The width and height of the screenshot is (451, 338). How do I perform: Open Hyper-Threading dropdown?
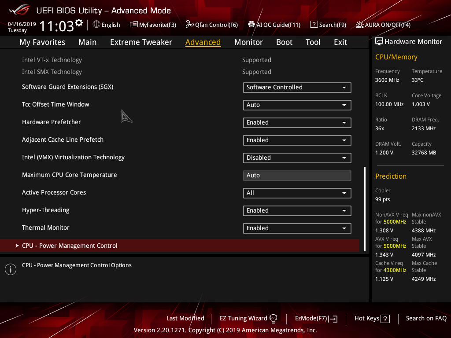tap(297, 211)
